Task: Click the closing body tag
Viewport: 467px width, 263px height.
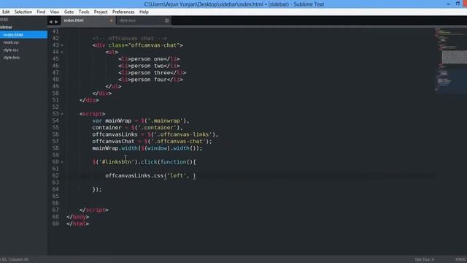Action: [78, 217]
